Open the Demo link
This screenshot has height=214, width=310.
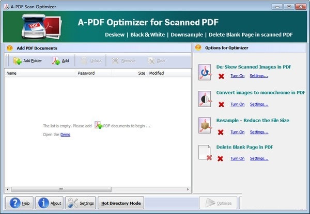[x=65, y=135]
